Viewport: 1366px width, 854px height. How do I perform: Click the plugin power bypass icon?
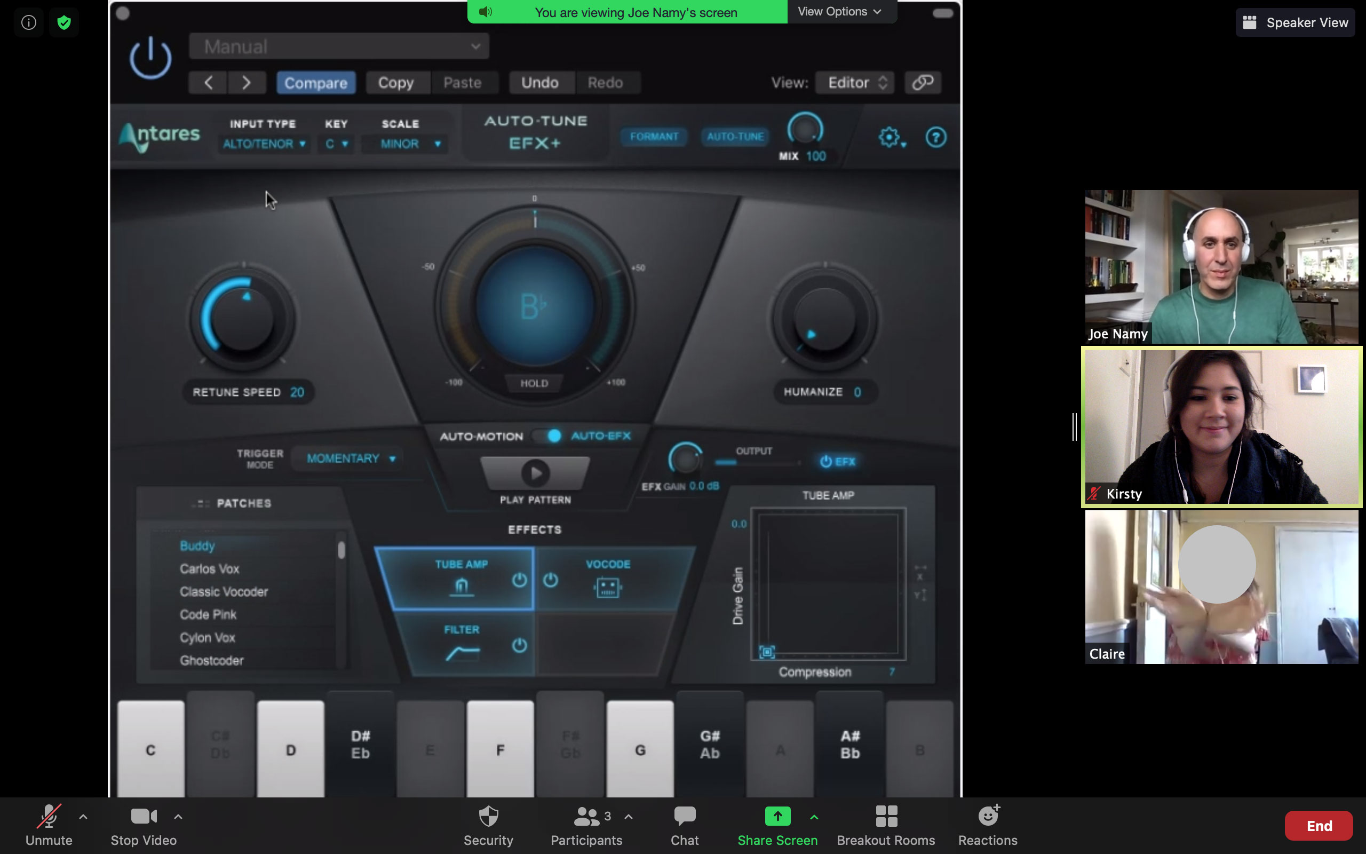pyautogui.click(x=150, y=58)
